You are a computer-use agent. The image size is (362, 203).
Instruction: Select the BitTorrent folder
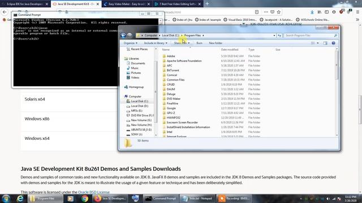click(x=173, y=70)
